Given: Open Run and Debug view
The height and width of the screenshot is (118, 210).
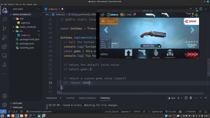Looking at the screenshot, I should click(4, 37).
